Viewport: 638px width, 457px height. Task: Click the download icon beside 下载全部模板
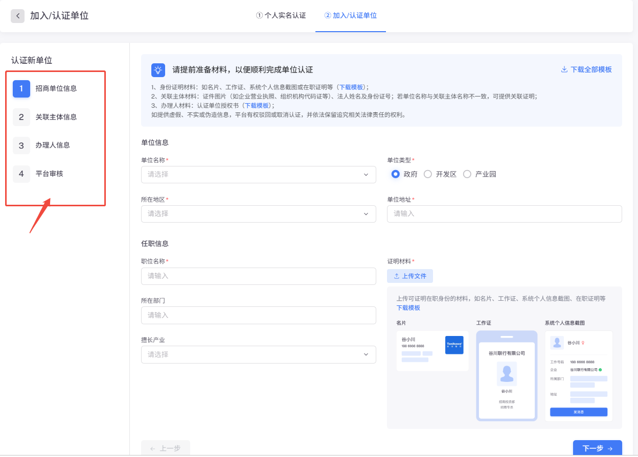564,69
